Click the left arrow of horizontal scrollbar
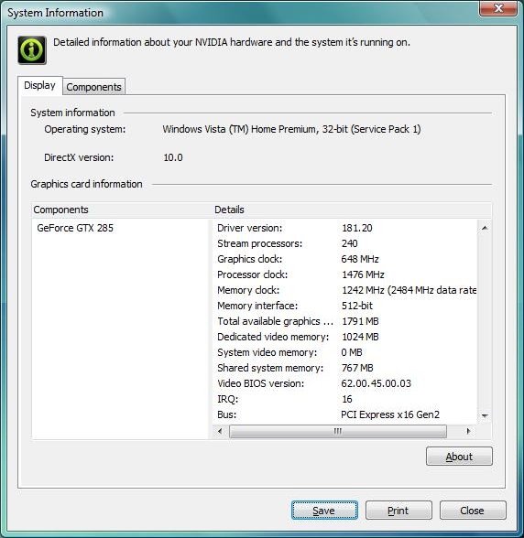The height and width of the screenshot is (538, 524). pos(220,431)
